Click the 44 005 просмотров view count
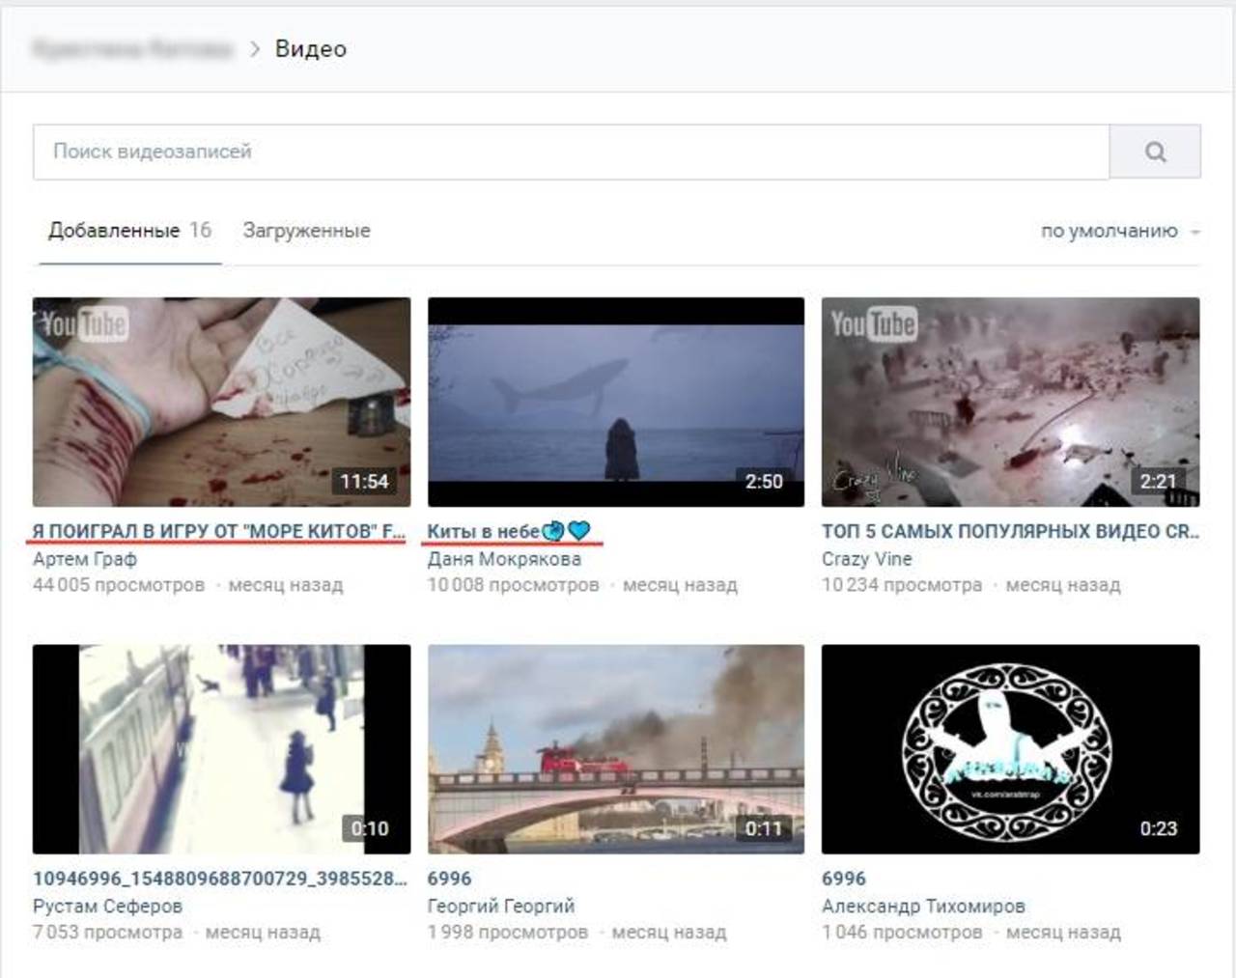This screenshot has height=978, width=1236. pos(119,585)
